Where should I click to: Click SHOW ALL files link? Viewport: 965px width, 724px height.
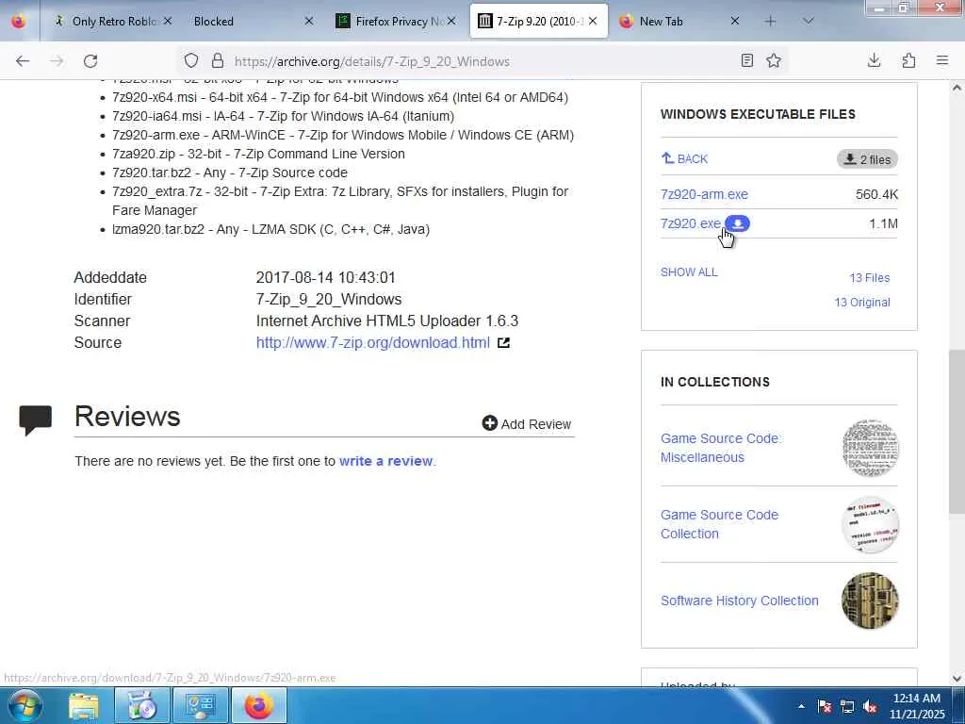(x=689, y=272)
